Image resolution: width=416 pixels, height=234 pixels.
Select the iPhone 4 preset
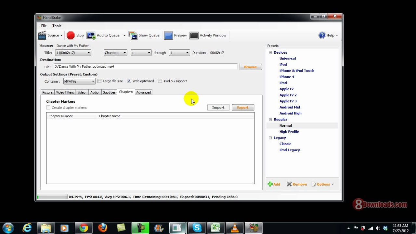click(x=287, y=77)
